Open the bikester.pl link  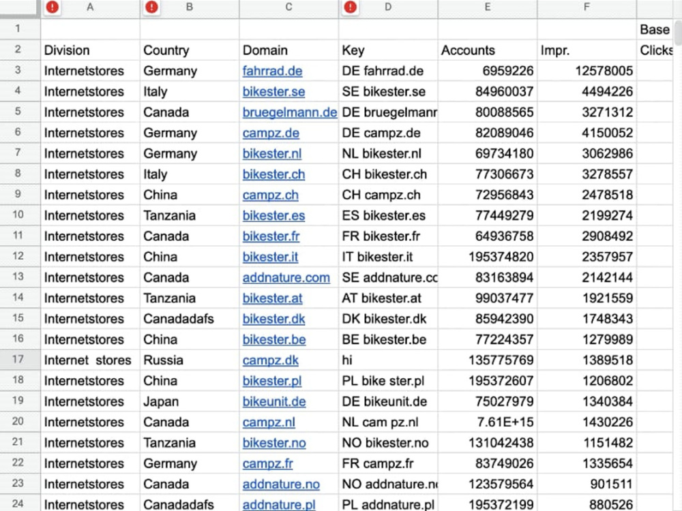tap(272, 381)
